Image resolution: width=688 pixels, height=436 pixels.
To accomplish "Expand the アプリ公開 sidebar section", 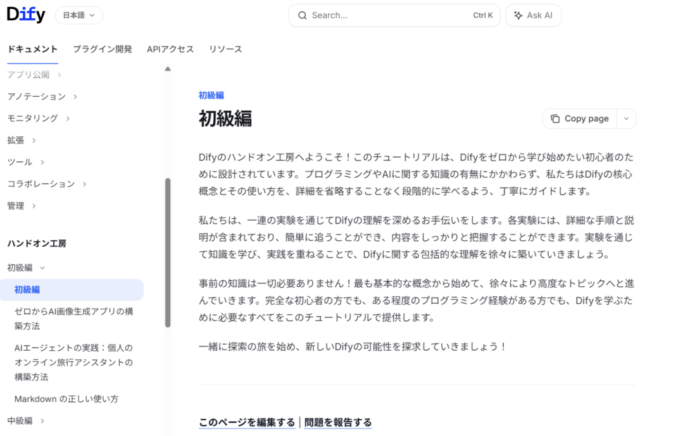I will click(x=34, y=75).
